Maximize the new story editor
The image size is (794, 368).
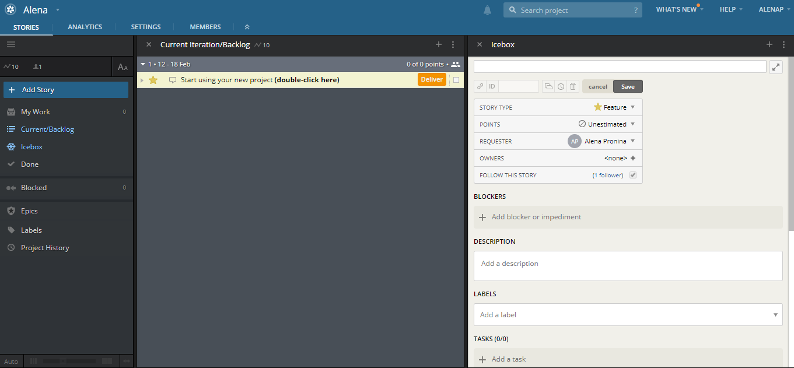click(x=776, y=67)
